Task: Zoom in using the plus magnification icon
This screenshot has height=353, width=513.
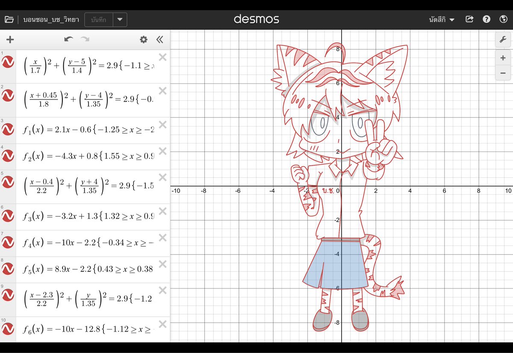Action: tap(503, 58)
